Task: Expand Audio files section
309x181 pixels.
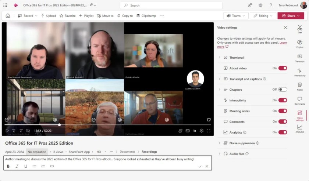Action: [x=219, y=154]
